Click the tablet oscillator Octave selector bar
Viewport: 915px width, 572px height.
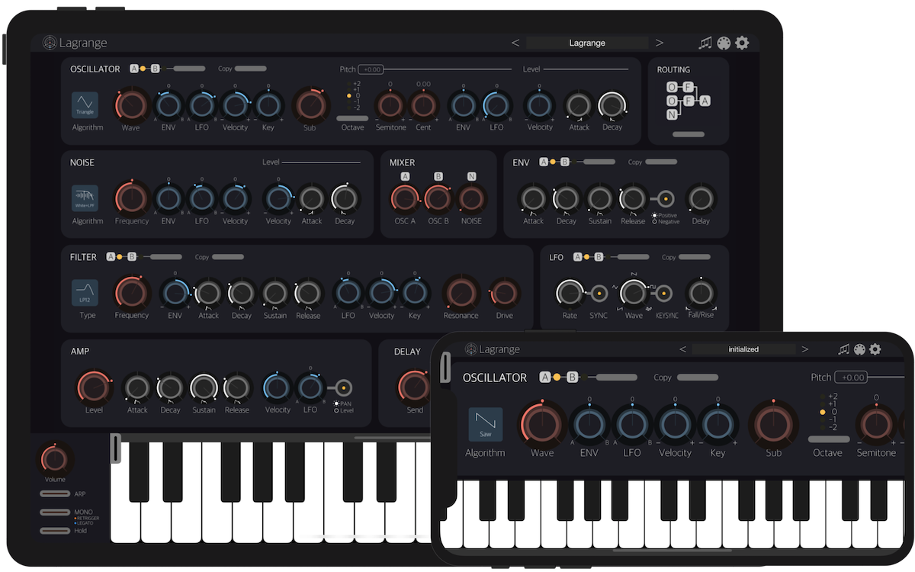[352, 118]
